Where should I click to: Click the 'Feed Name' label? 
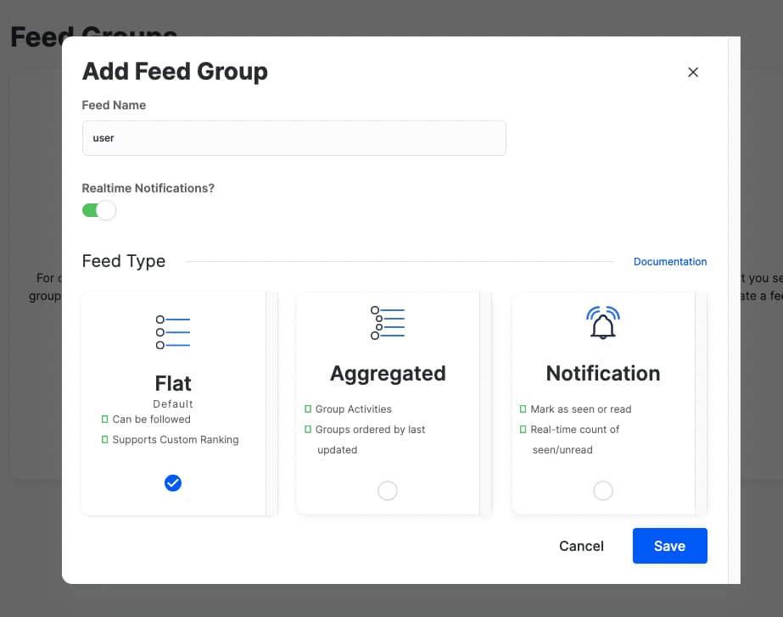pos(114,105)
